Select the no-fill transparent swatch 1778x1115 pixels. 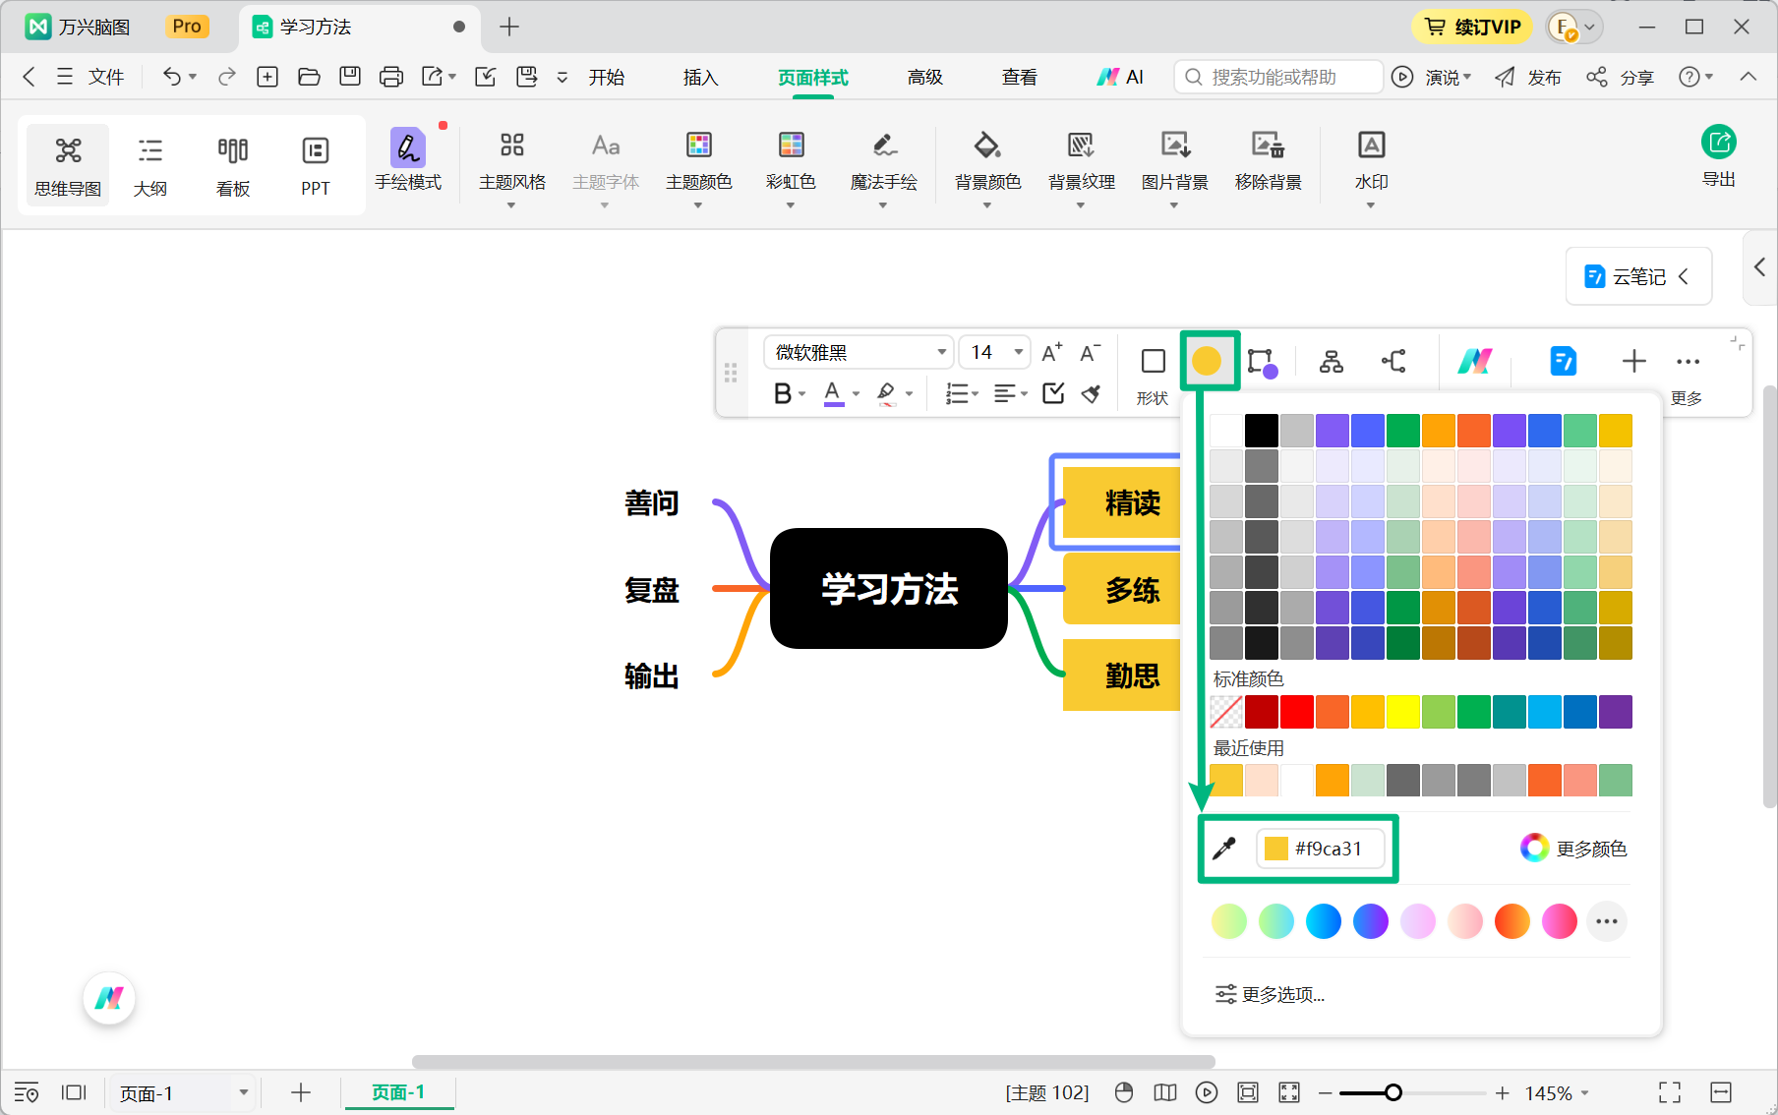tap(1225, 711)
